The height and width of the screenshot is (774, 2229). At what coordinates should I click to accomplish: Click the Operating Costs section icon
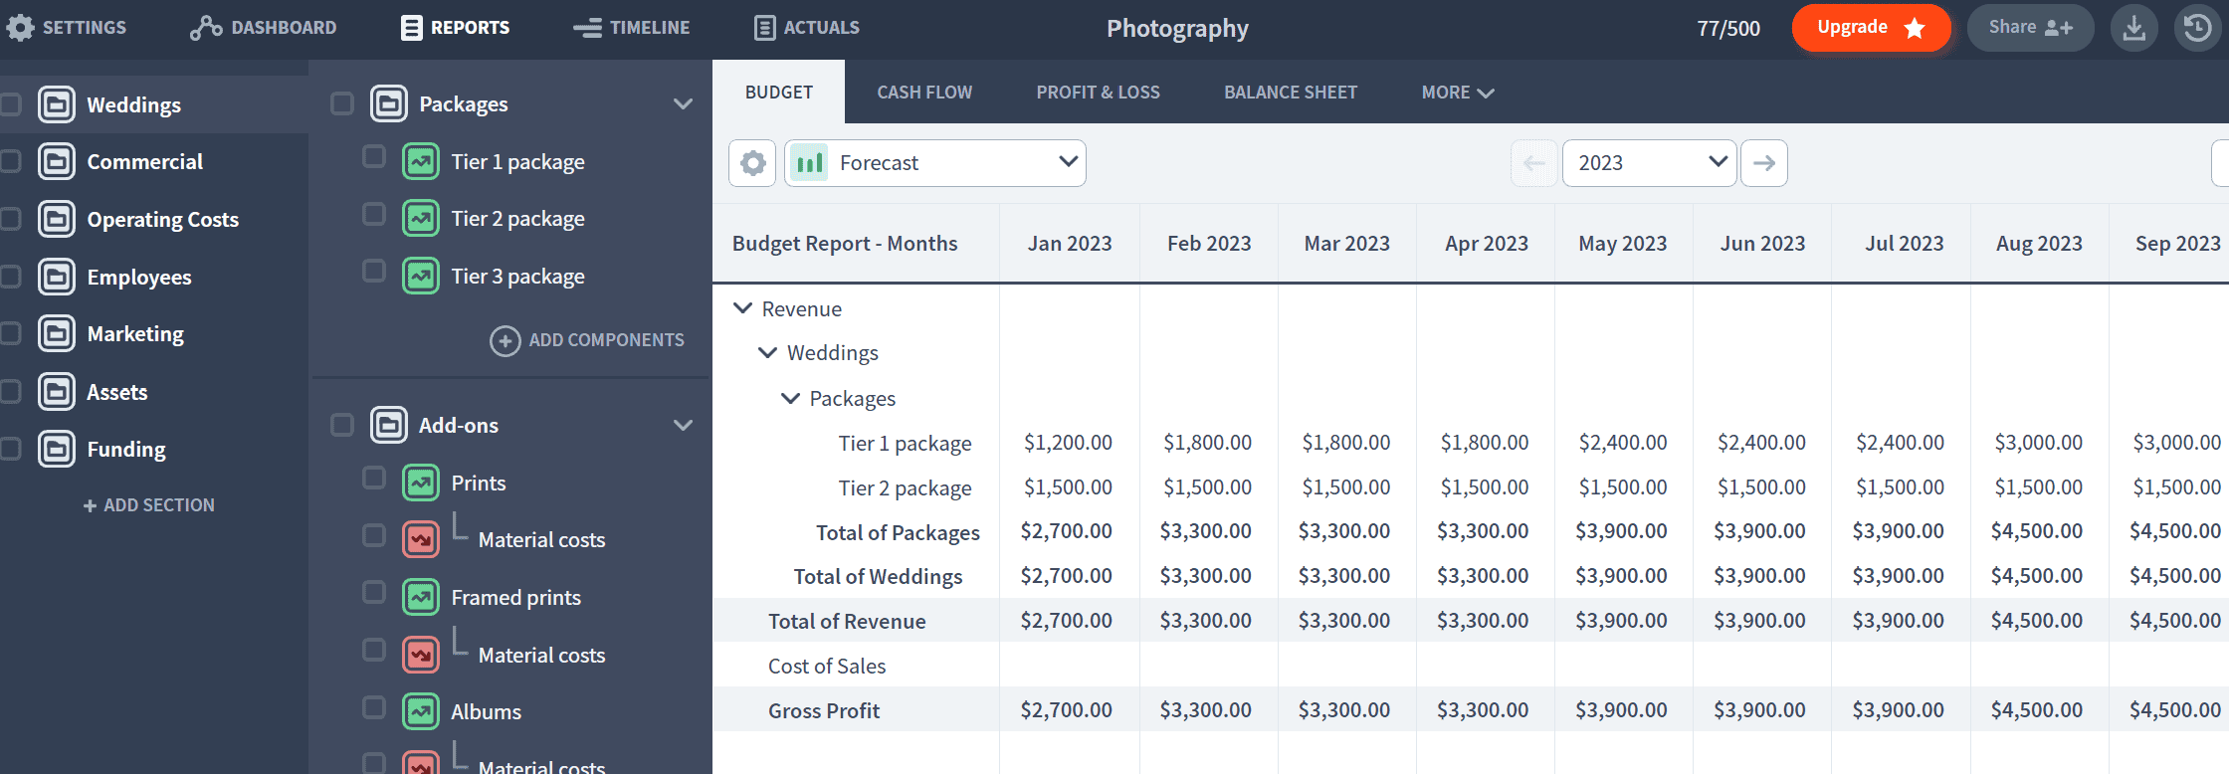pos(57,219)
